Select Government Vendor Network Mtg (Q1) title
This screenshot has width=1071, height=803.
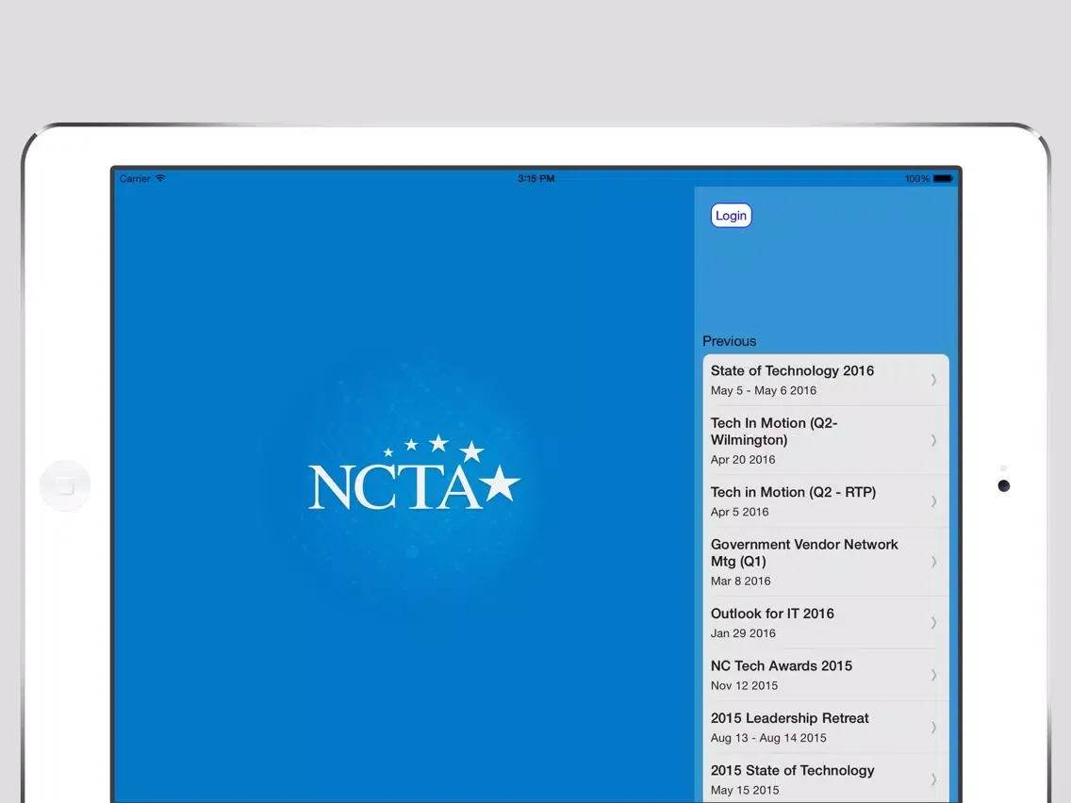tap(804, 553)
